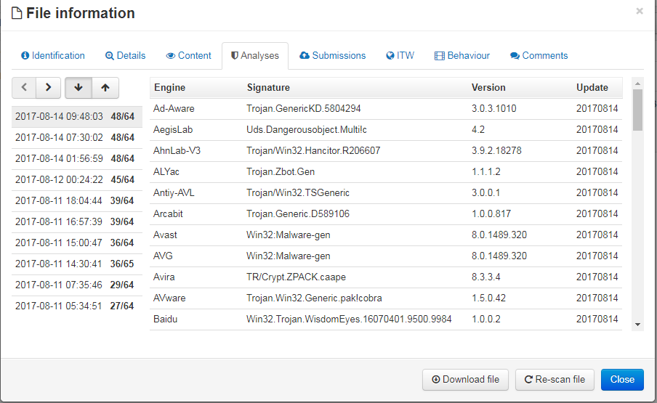The height and width of the screenshot is (403, 657).
Task: Switch to the Details tab
Action: pos(125,55)
